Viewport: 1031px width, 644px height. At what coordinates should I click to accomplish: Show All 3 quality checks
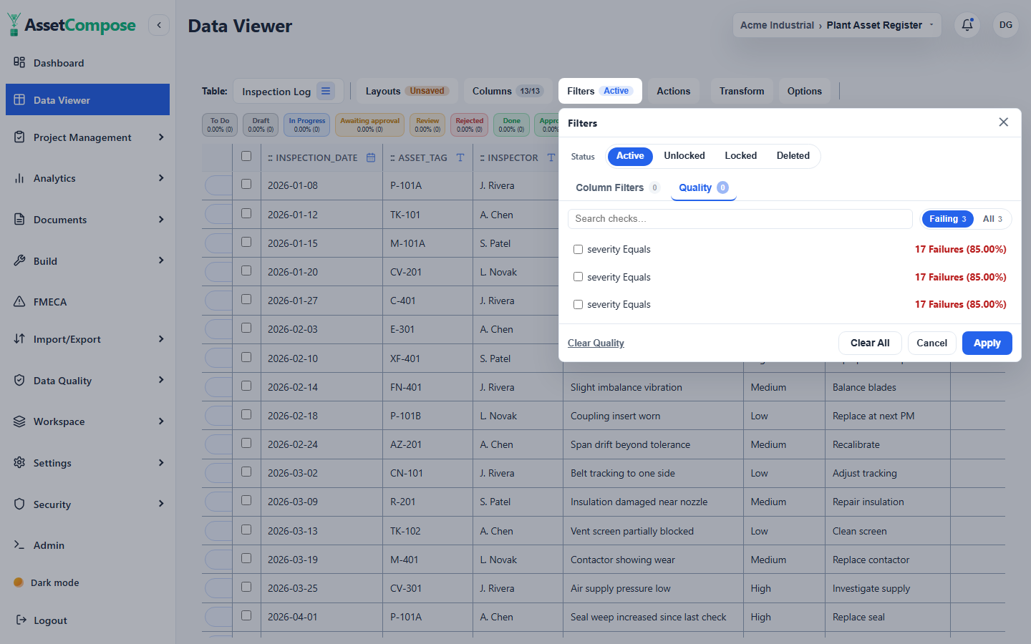point(992,219)
